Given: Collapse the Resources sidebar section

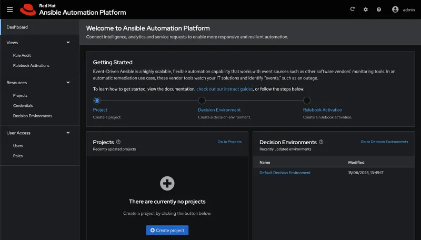Looking at the screenshot, I should click(x=68, y=83).
